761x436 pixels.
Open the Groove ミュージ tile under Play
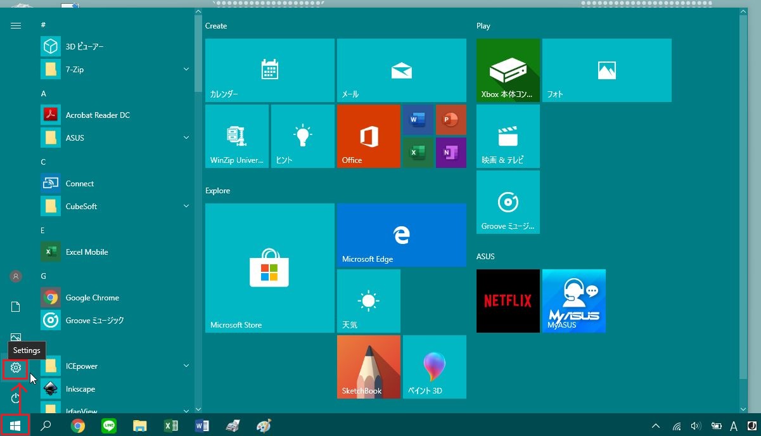click(508, 202)
